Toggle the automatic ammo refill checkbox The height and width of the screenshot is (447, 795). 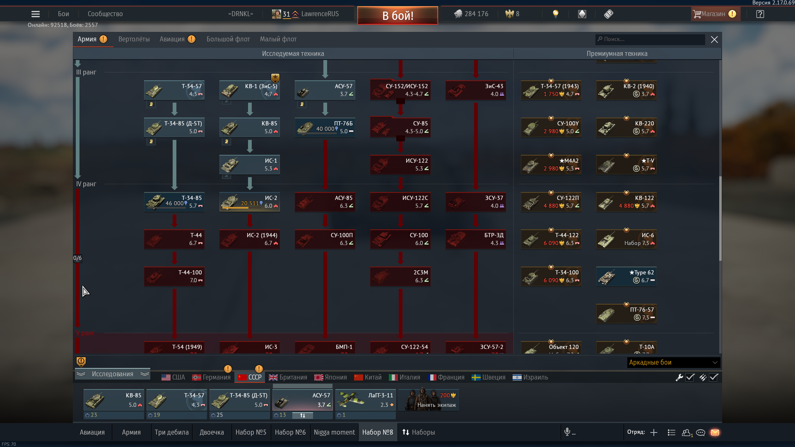tap(714, 377)
